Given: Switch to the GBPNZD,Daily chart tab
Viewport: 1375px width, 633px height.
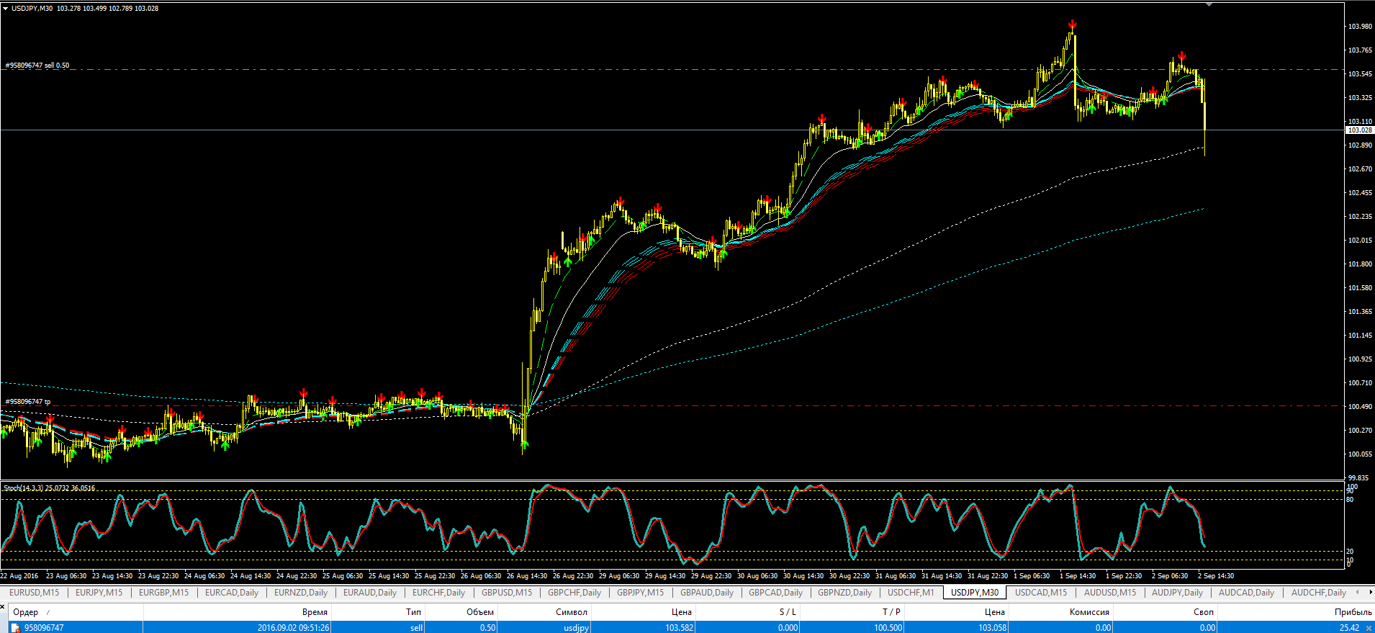Looking at the screenshot, I should click(x=844, y=593).
